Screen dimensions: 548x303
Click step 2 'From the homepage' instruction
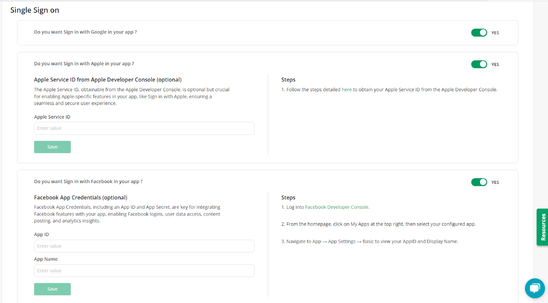click(378, 224)
